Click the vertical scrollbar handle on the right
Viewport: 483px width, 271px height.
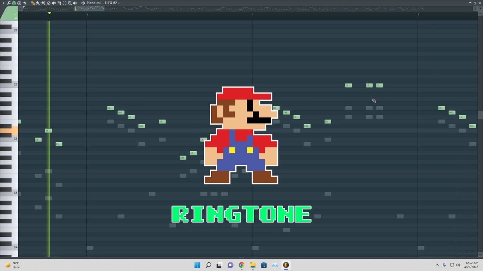point(480,115)
